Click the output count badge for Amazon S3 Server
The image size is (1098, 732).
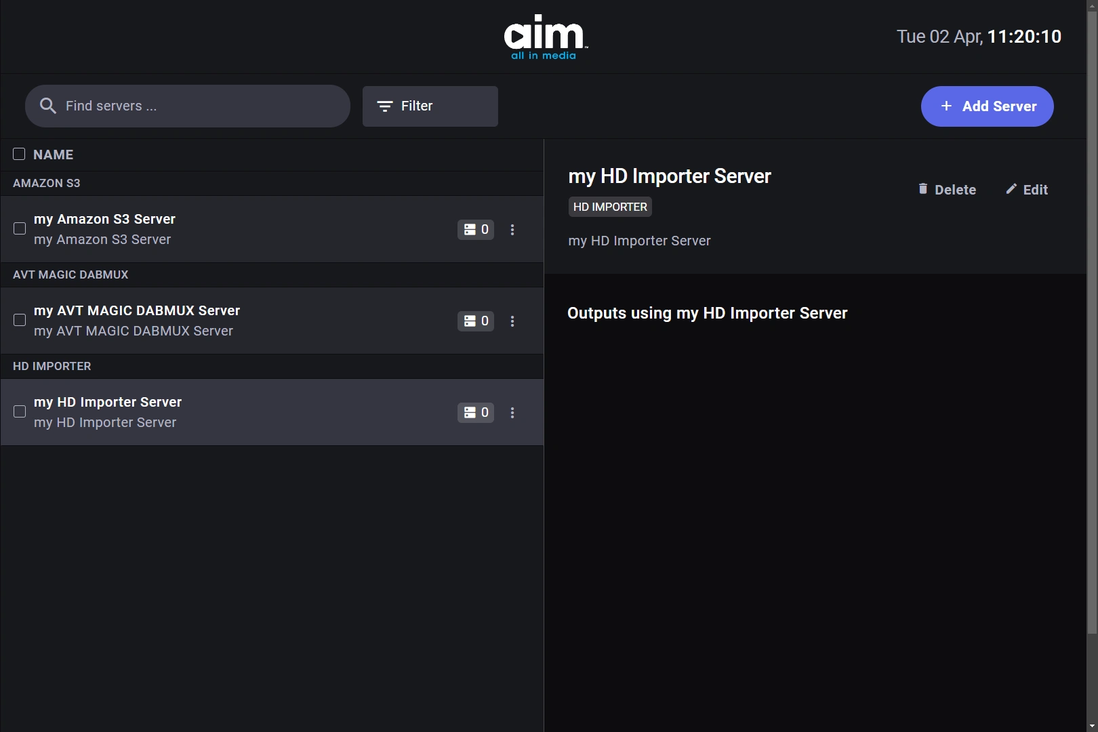(476, 230)
